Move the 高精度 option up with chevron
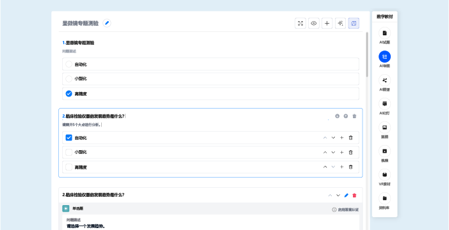The width and height of the screenshot is (449, 230). click(x=325, y=167)
